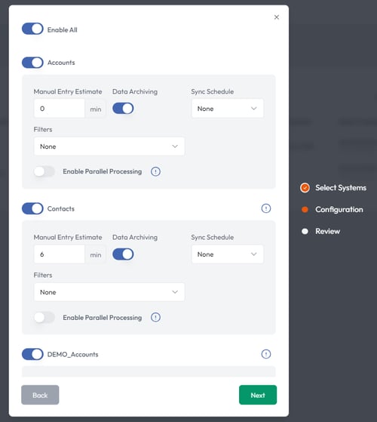Toggle the Enable All switch
377x422 pixels.
click(x=32, y=29)
